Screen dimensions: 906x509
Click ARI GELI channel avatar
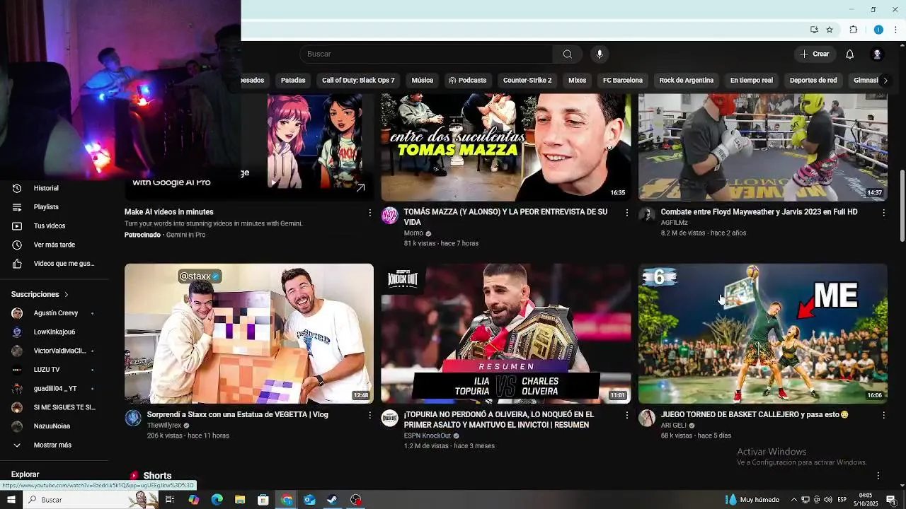pyautogui.click(x=647, y=418)
